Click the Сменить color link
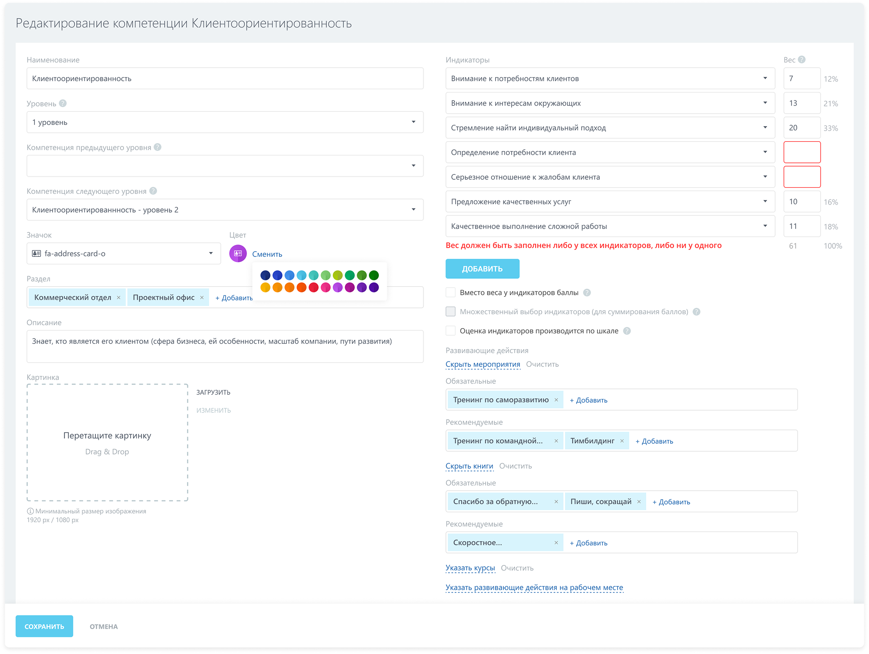The image size is (869, 654). (x=267, y=254)
